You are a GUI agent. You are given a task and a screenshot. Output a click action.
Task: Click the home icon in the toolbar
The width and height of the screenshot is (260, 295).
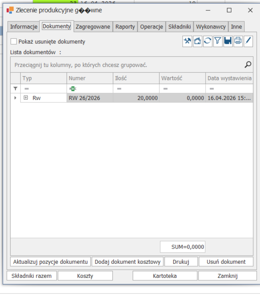coord(197,41)
